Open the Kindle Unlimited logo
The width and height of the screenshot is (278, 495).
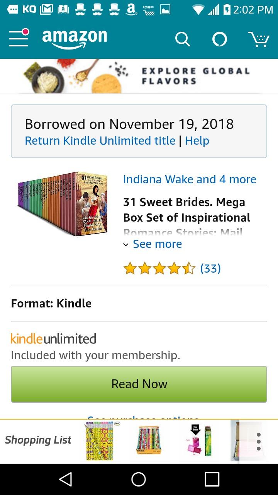pyautogui.click(x=53, y=338)
